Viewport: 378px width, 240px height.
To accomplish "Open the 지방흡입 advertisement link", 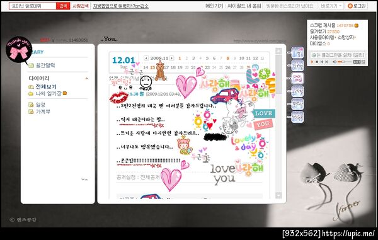I will click(120, 6).
